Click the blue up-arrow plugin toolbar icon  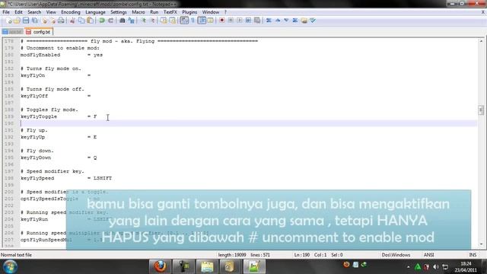click(278, 21)
